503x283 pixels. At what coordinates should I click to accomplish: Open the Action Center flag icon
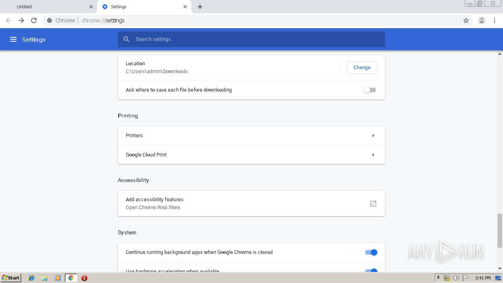(466, 278)
